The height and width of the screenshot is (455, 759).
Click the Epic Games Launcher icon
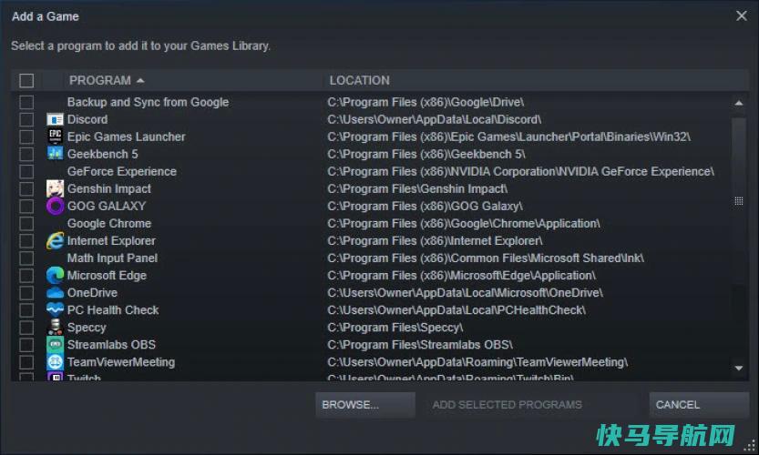click(55, 136)
